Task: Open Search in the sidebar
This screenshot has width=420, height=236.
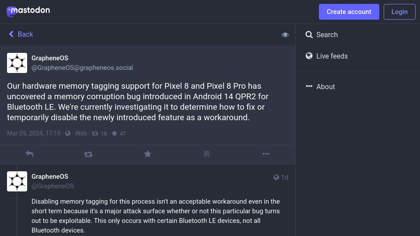Action: point(322,35)
